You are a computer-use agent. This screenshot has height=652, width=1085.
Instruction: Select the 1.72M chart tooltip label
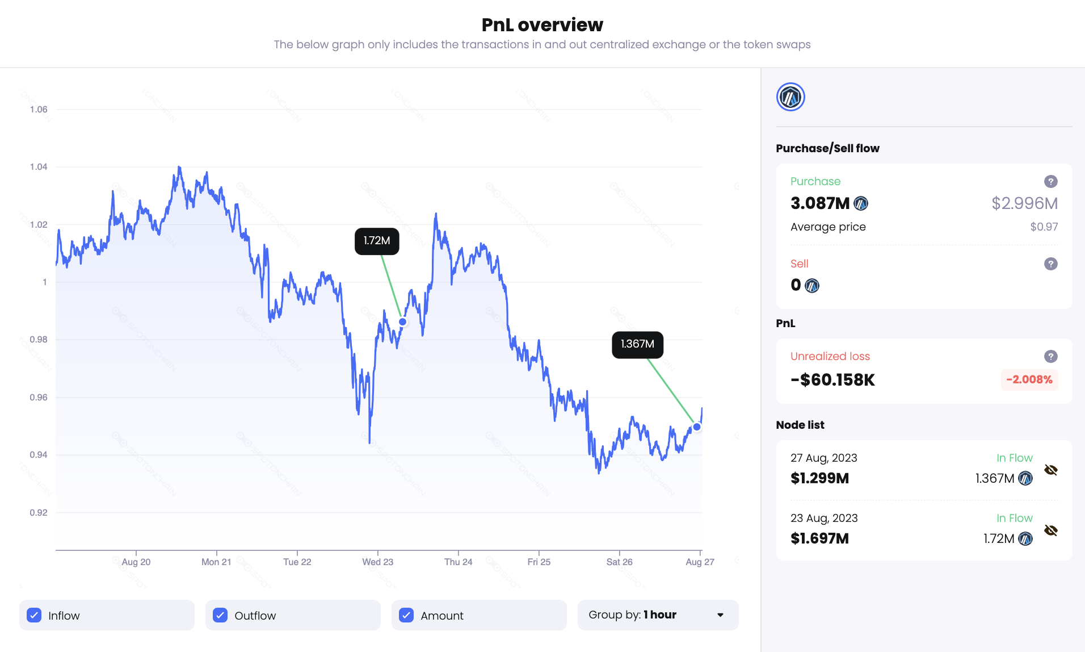tap(377, 241)
